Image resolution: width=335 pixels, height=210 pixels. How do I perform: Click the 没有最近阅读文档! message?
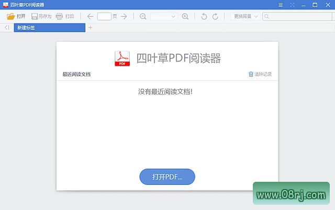(165, 91)
